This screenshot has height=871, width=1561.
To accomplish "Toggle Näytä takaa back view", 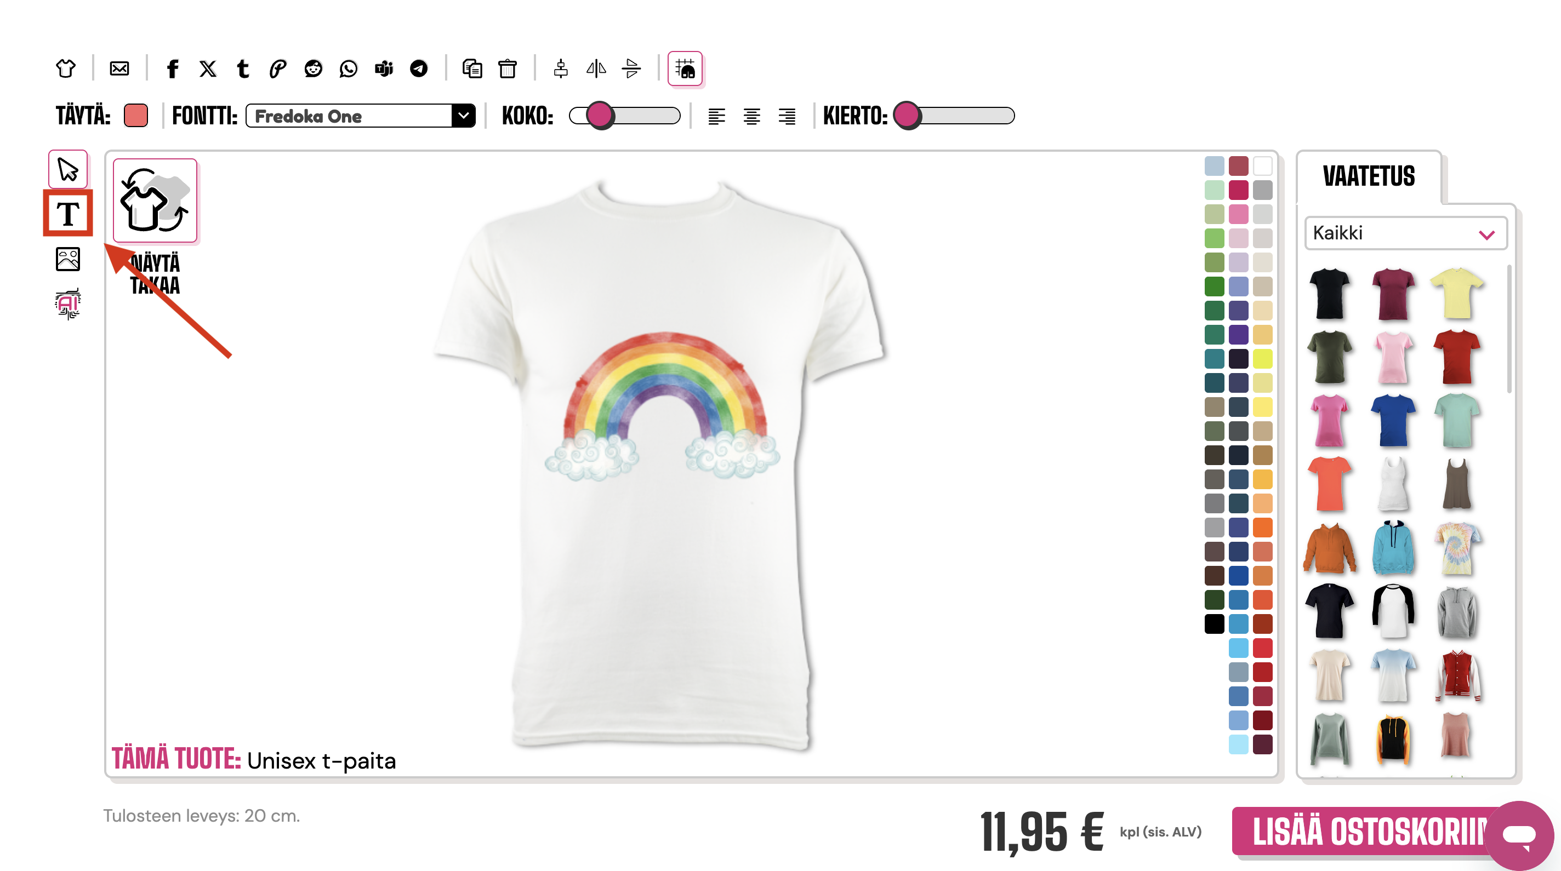I will (x=155, y=200).
